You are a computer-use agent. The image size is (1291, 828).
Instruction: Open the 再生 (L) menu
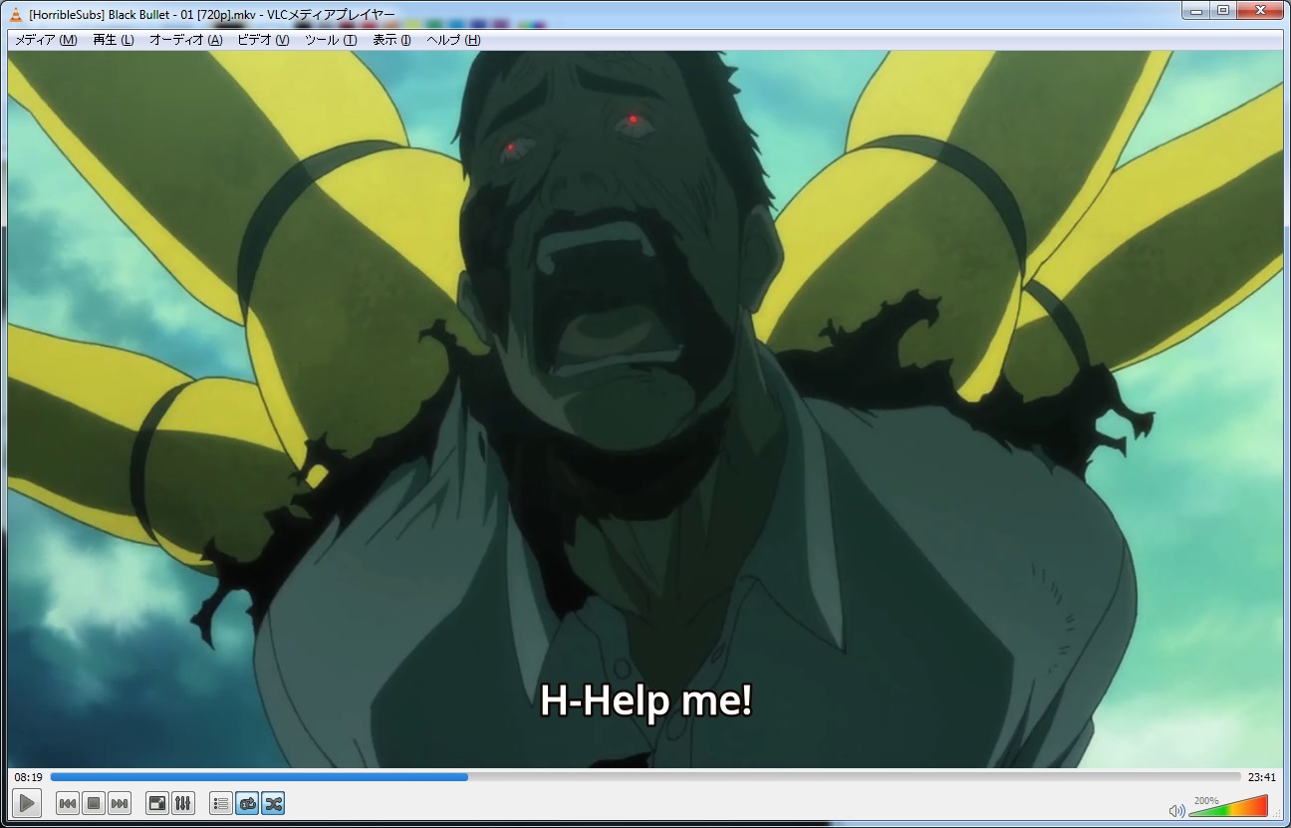[113, 40]
